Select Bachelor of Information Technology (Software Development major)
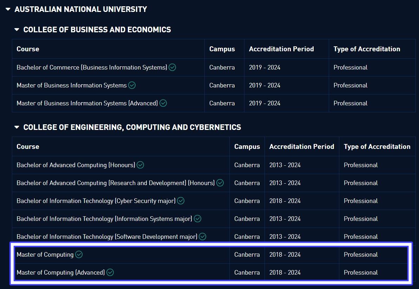This screenshot has height=289, width=419. click(x=107, y=237)
